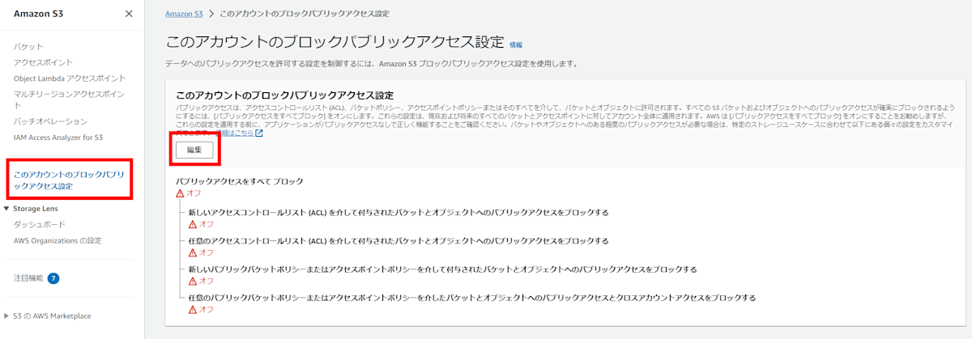Click the 情報 link beside the page title
This screenshot has width=972, height=339.
coord(516,44)
